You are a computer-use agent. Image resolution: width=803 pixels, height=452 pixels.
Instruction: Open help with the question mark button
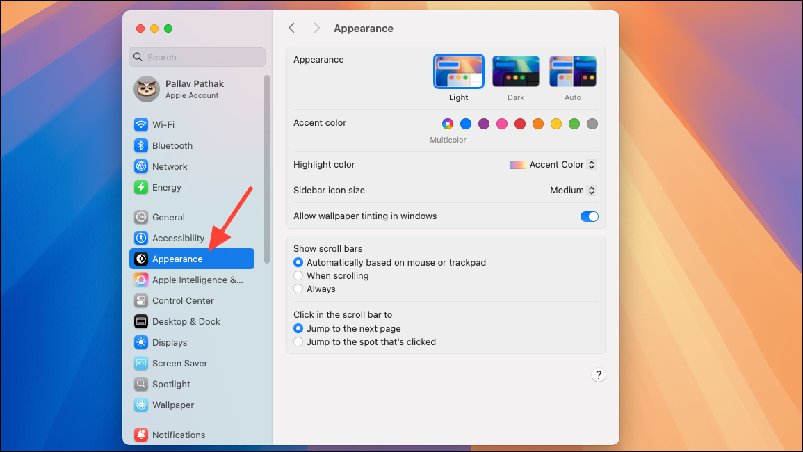(x=598, y=375)
